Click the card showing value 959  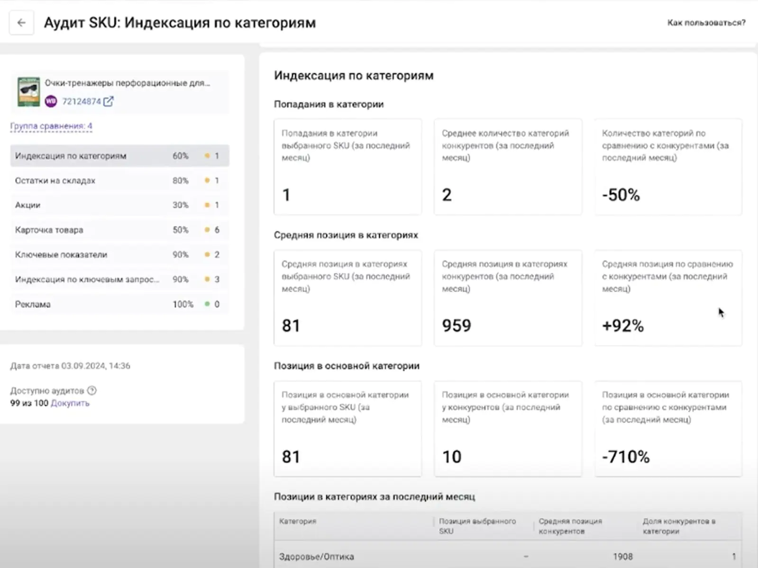pos(508,298)
